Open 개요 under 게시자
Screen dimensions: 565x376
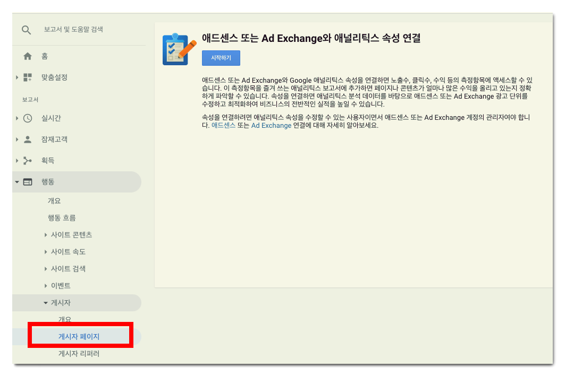pos(65,319)
